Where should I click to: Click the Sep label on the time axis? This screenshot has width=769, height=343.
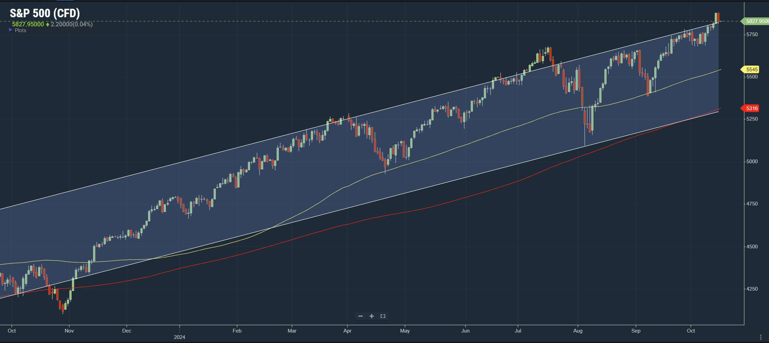coord(636,331)
